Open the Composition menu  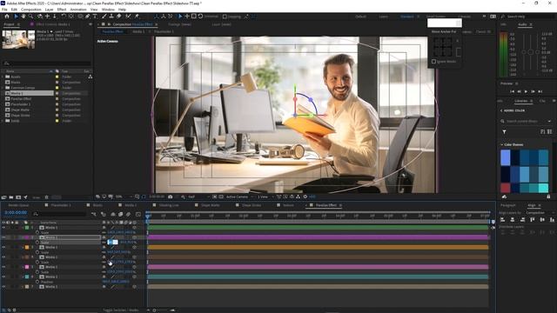31,10
